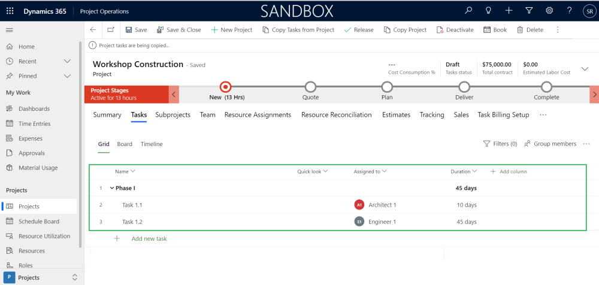Open the Dynamics 365 app launcher waffle

(x=10, y=11)
